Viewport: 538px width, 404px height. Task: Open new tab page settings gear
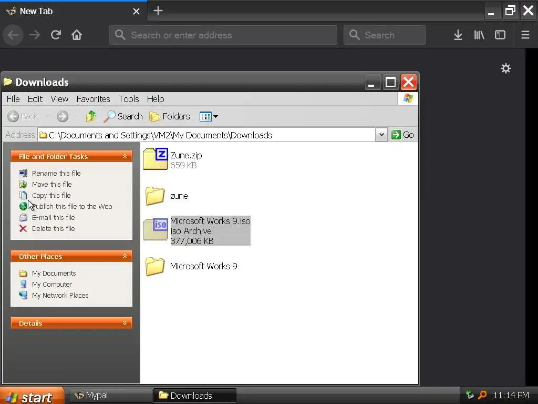coord(505,68)
